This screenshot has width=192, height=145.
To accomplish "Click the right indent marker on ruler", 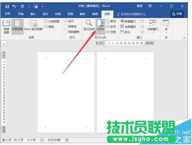I will tap(145, 44).
